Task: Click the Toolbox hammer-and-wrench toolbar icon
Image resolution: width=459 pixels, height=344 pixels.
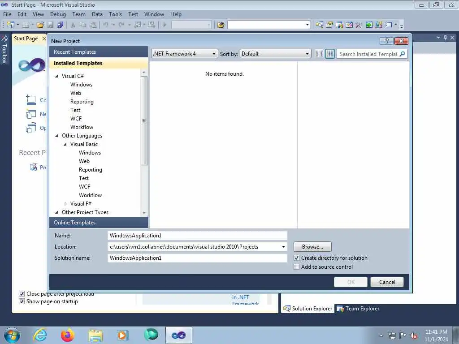Action: pos(359,25)
